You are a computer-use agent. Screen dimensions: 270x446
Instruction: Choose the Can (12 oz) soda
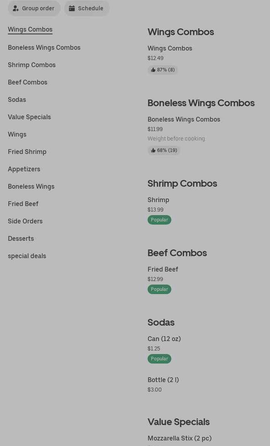164,339
